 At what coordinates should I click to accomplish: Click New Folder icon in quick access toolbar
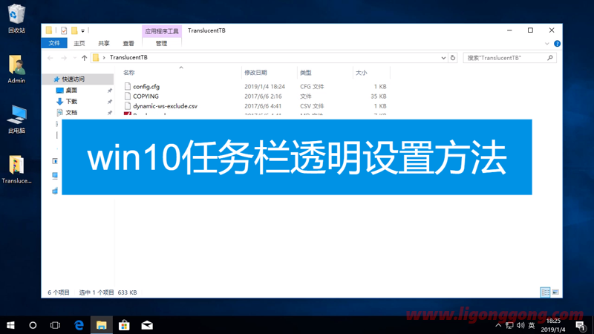coord(74,30)
